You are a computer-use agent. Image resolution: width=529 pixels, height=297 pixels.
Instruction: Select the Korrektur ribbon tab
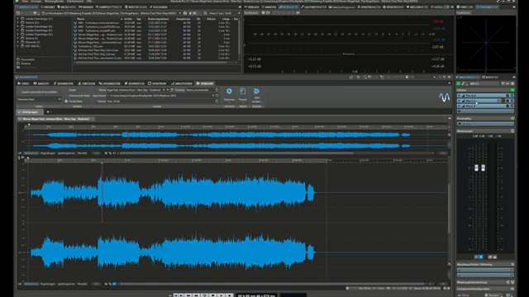134,83
